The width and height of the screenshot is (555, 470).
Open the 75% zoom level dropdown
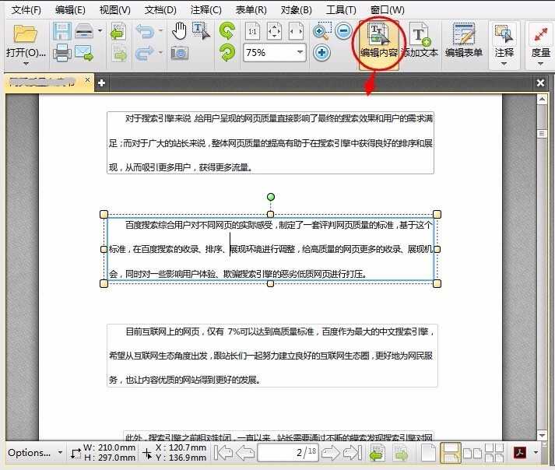click(x=300, y=52)
